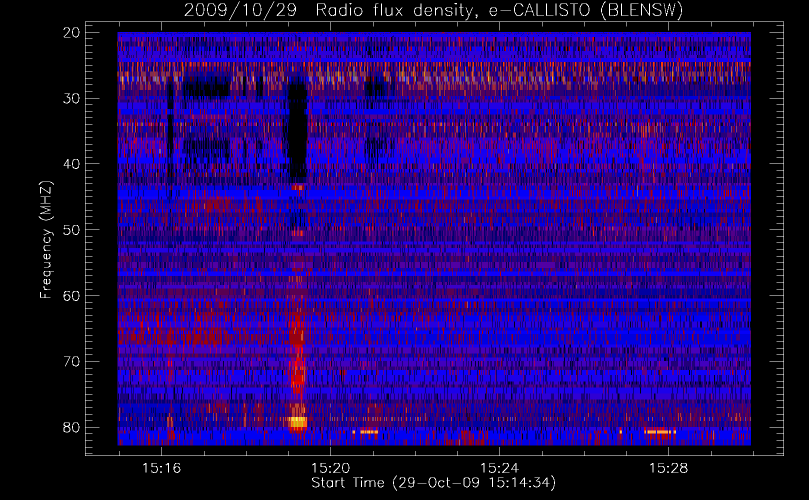Click the "Start Time (29-Oct-09 15:14:34)" label
This screenshot has width=809, height=500.
pyautogui.click(x=433, y=483)
